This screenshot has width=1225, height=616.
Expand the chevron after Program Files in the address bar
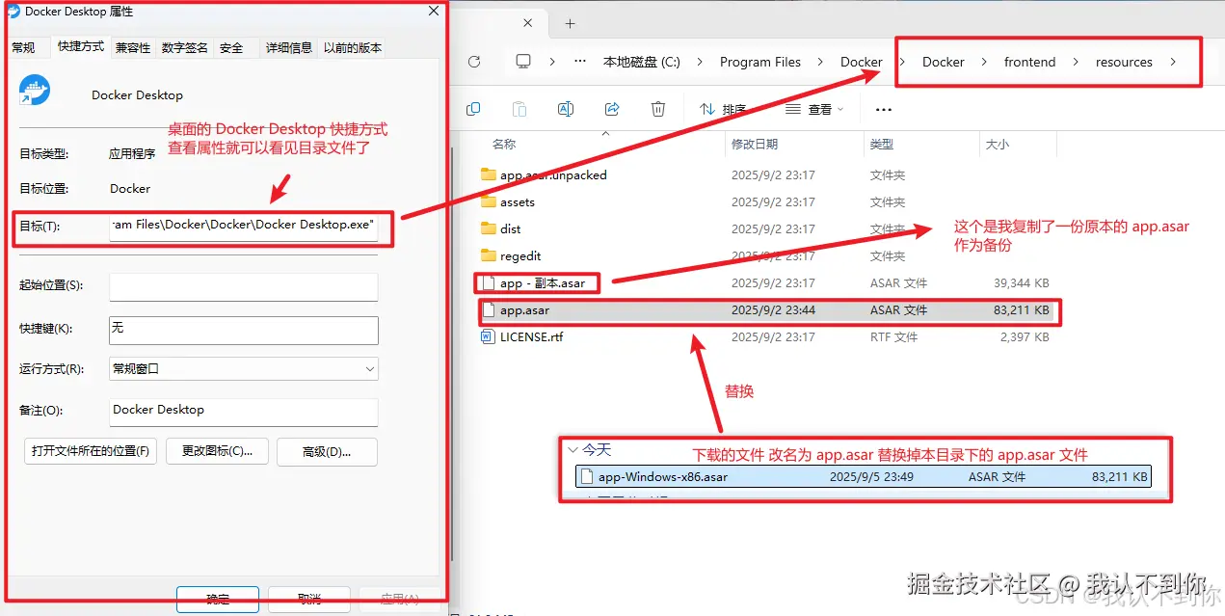tap(820, 62)
